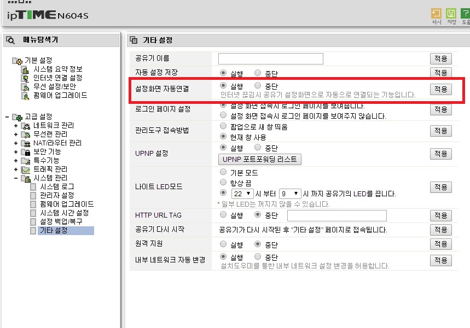Click the 다시 refresh icon in header
The height and width of the screenshot is (328, 470).
pyautogui.click(x=436, y=14)
